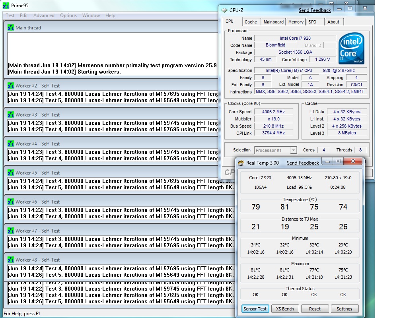Screen dimensions: 401x318
Task: Click the Worker #5 Self-Test window icon
Action: click(x=11, y=173)
